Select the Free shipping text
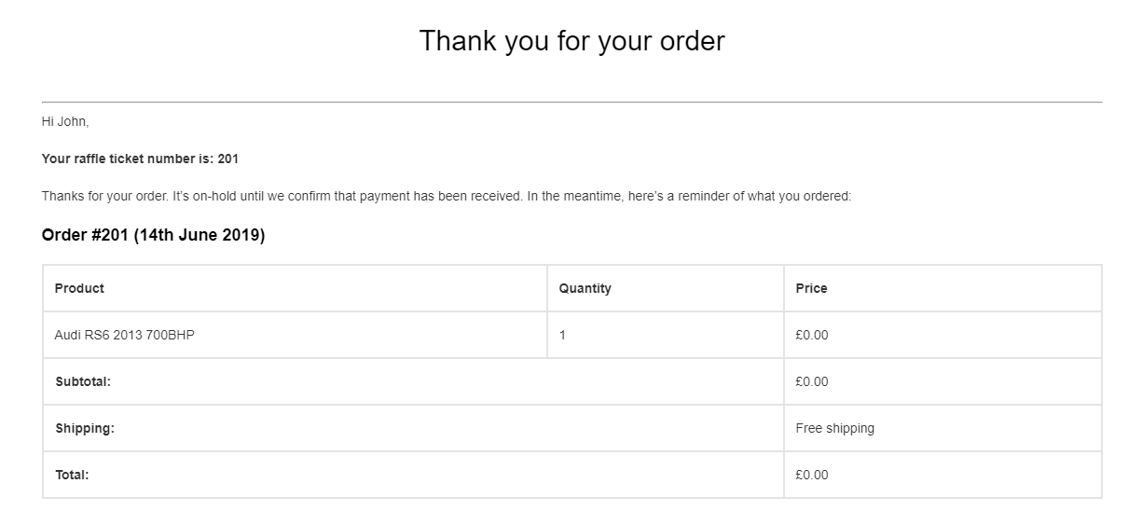The width and height of the screenshot is (1142, 525). 834,428
